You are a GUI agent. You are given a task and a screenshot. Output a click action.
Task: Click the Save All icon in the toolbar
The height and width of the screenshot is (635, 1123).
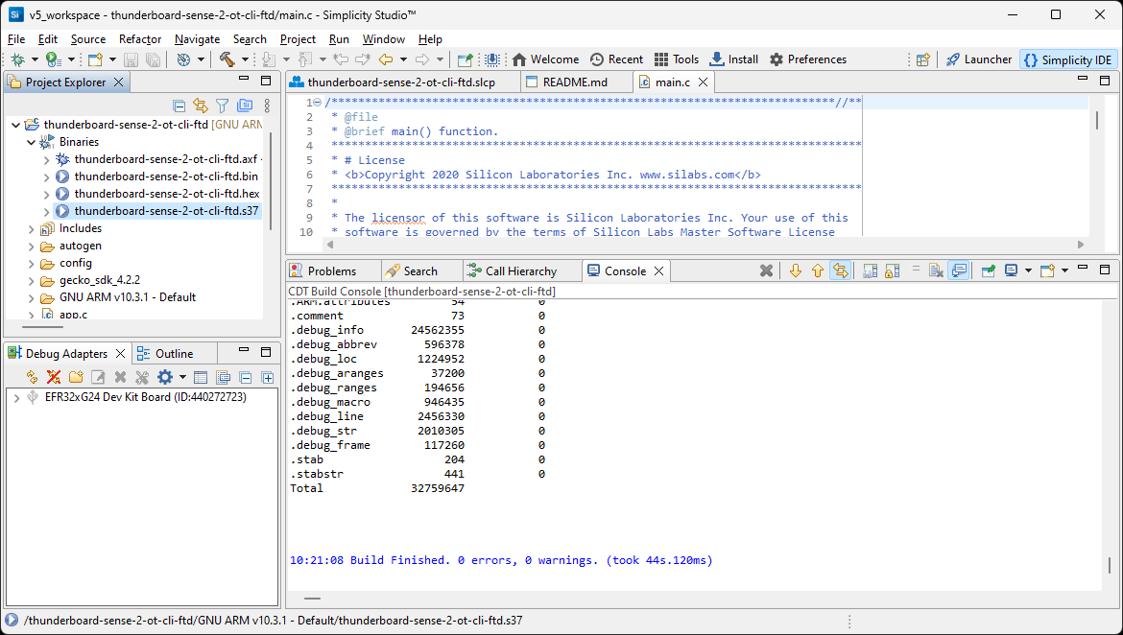(153, 59)
